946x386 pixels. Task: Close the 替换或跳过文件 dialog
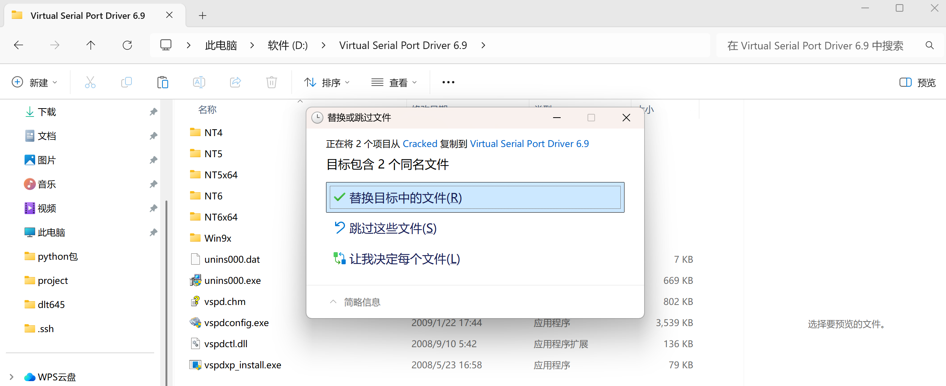tap(626, 118)
